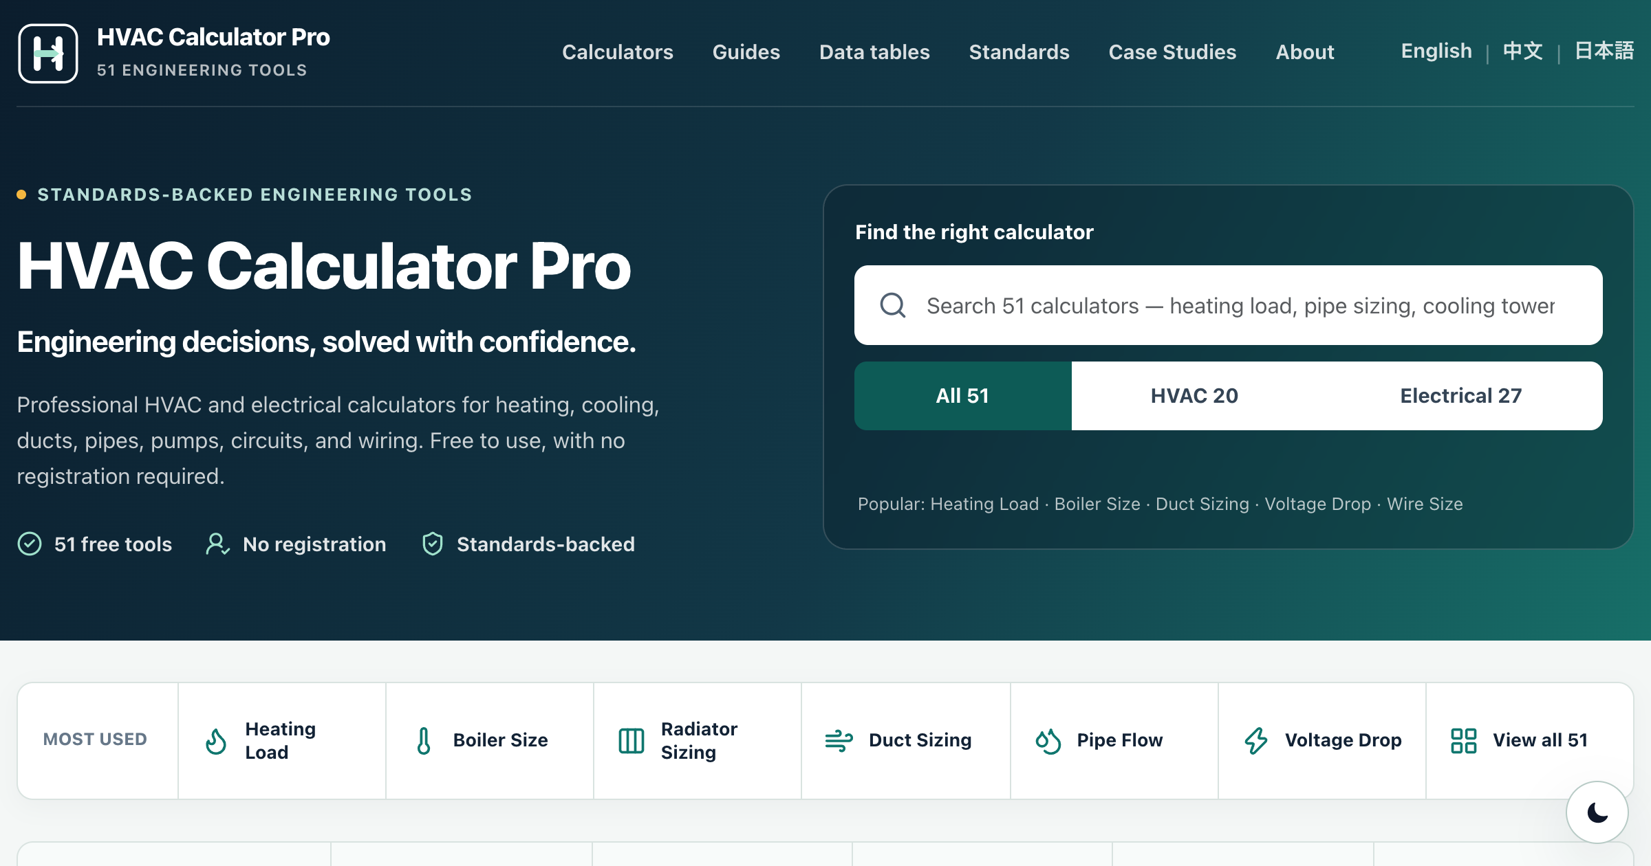Click popular link Voltage Drop
The width and height of the screenshot is (1651, 866).
[1317, 504]
